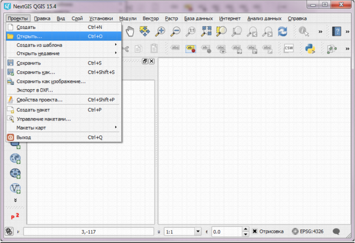Image resolution: width=355 pixels, height=243 pixels.
Task: Select Сохранить как… menu entry
Action: (x=63, y=72)
